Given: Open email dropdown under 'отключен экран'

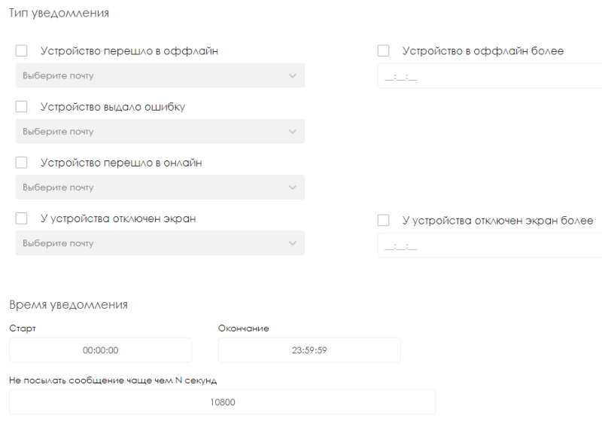Looking at the screenshot, I should (150, 243).
